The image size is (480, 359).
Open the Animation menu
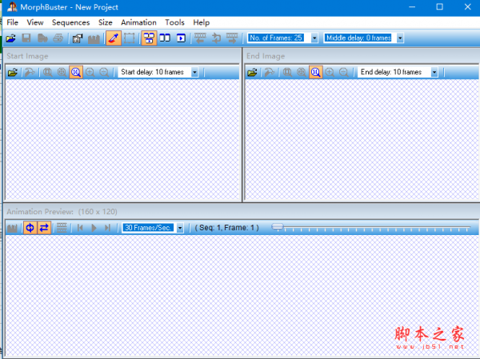tap(138, 22)
